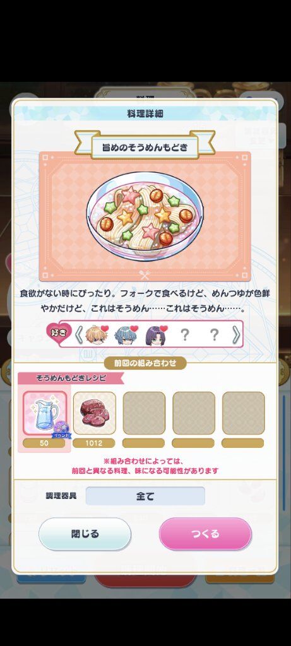The image size is (291, 646).
Task: Tap the red meat ingredient icon
Action: click(x=95, y=413)
